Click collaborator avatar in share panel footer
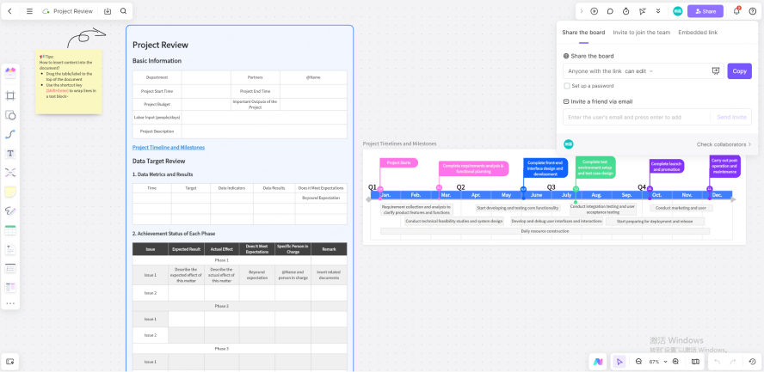 tap(569, 144)
